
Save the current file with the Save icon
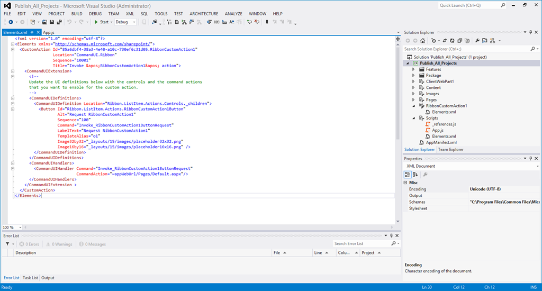click(52, 22)
